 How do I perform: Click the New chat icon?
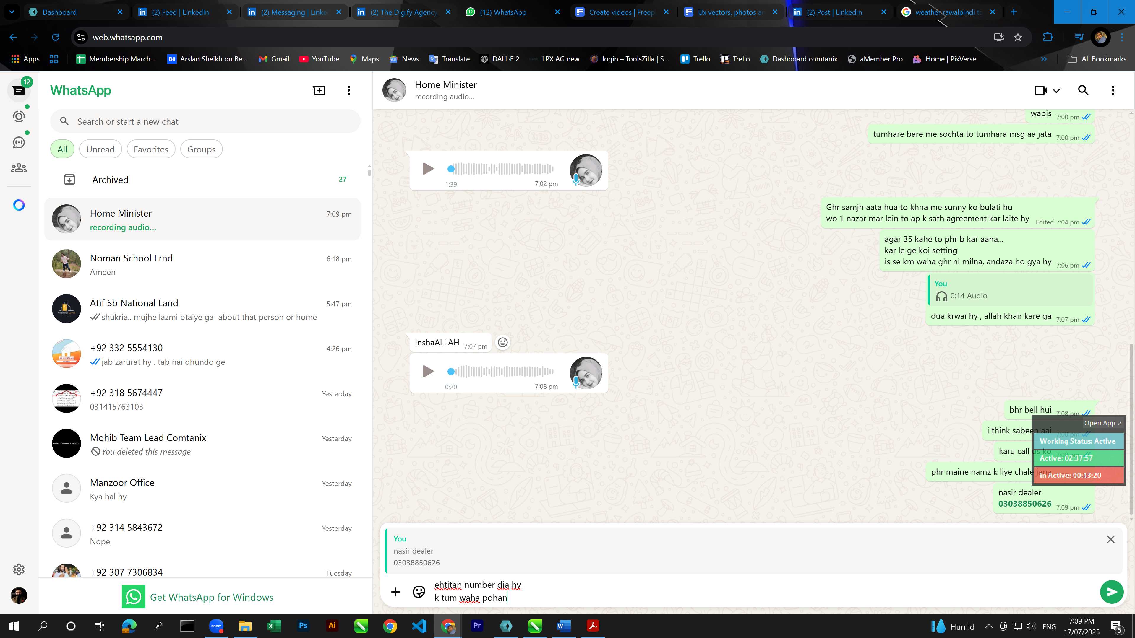click(319, 90)
